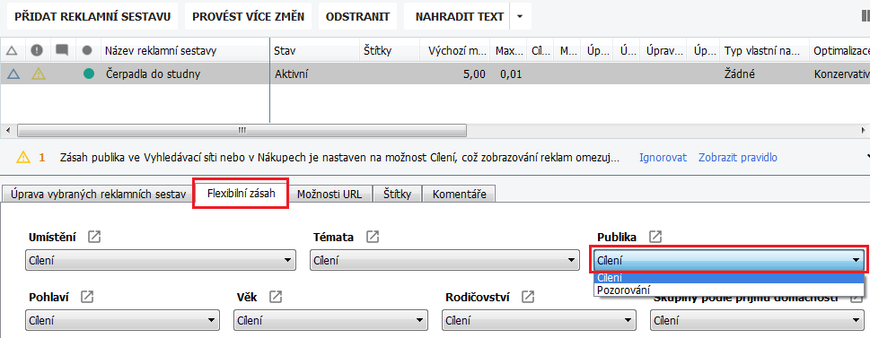Screen dimensions: 870x338
Task: Open Pohlaví Cílení dropdown
Action: pos(122,320)
